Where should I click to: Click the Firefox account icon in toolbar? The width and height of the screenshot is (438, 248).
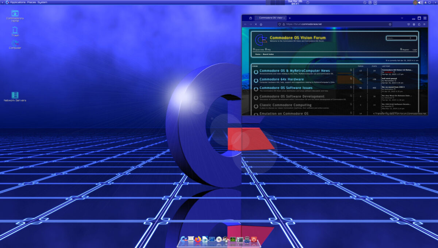click(414, 24)
